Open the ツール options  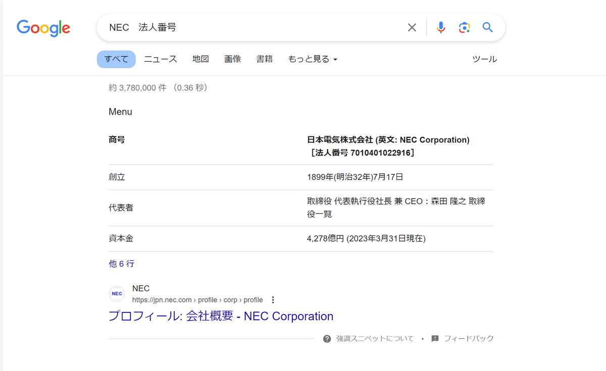(x=485, y=59)
